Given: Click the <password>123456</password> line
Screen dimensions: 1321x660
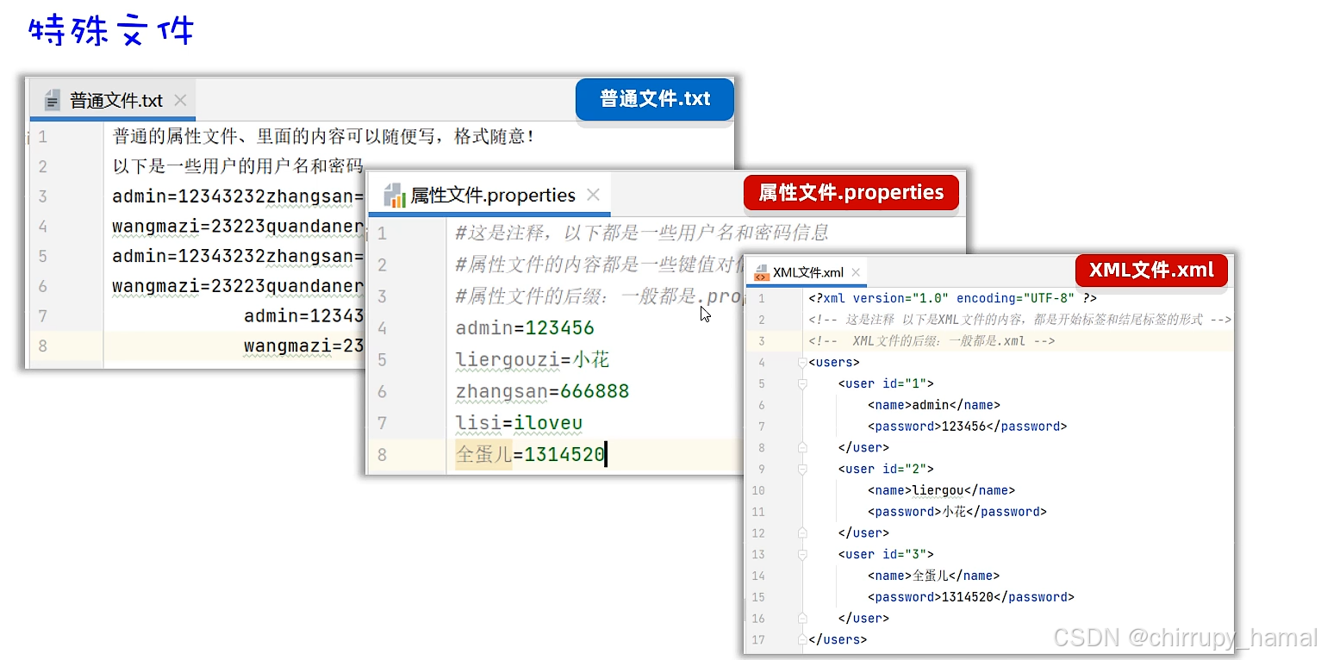Looking at the screenshot, I should 968,427.
